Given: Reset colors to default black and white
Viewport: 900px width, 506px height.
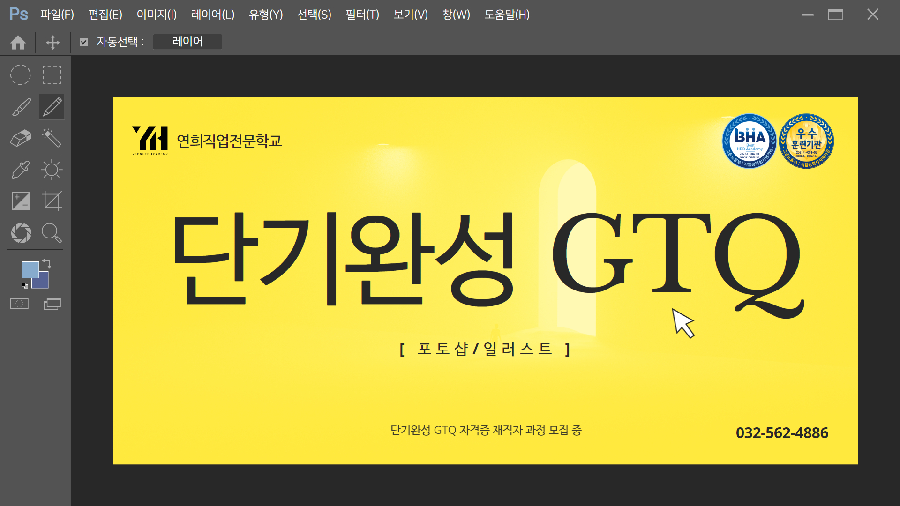Looking at the screenshot, I should [24, 285].
